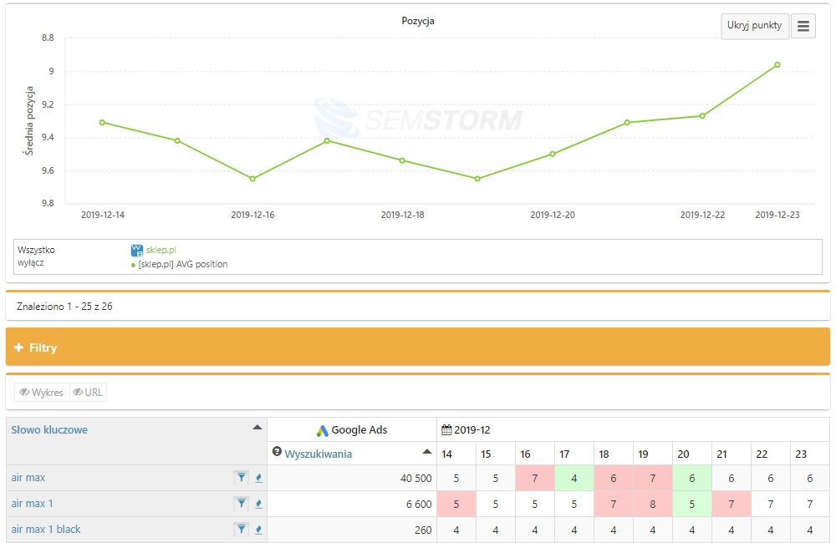Screen dimensions: 836x543
Task: Click filter icon for air max 1 black
Action: 241,530
